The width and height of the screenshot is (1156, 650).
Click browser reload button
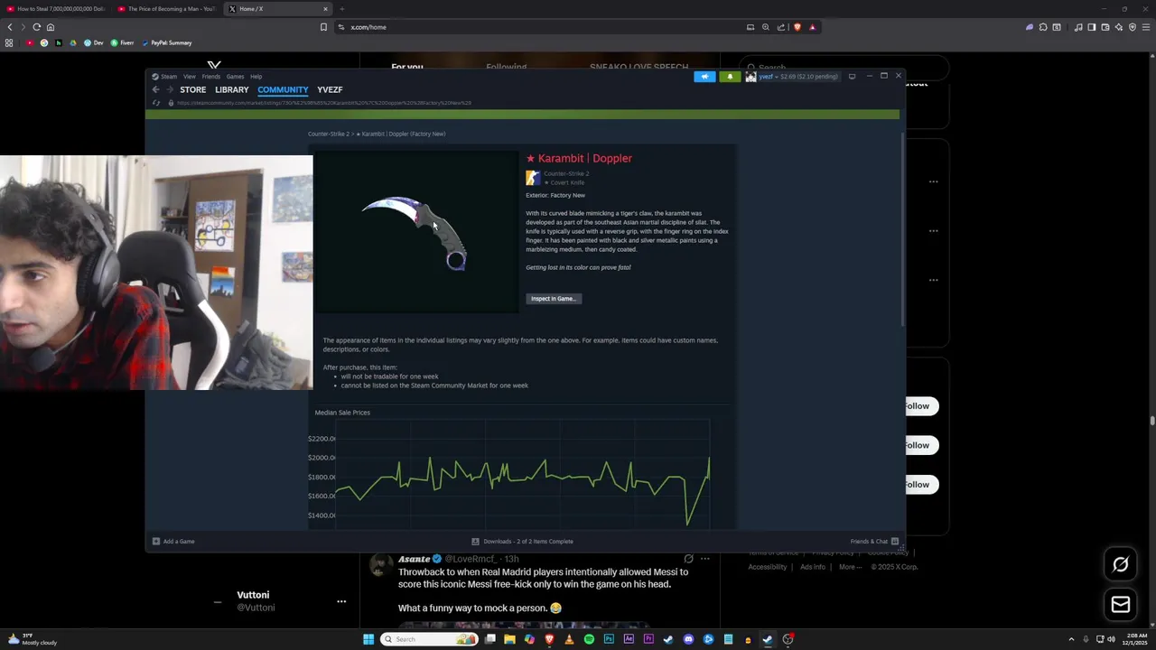point(36,27)
